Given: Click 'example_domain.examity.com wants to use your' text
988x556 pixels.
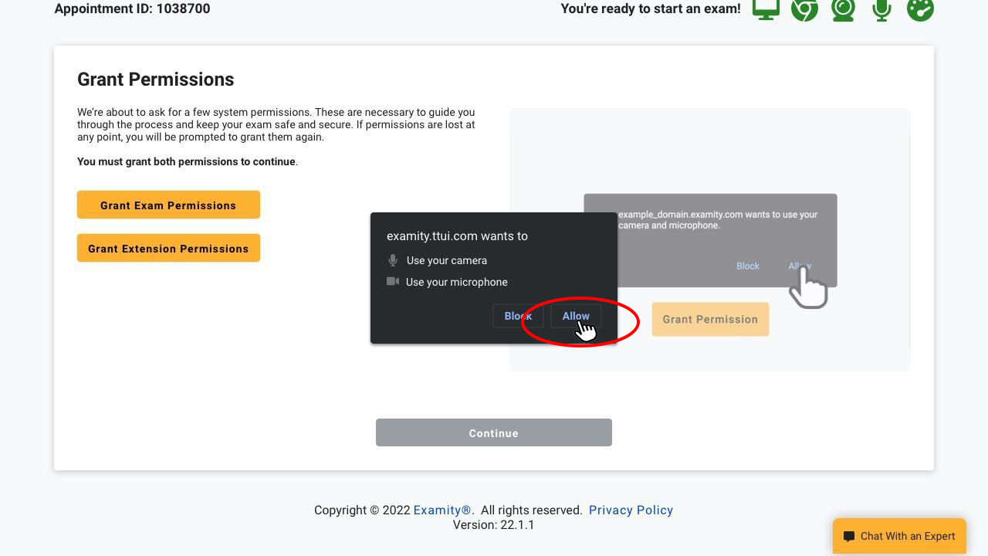Looking at the screenshot, I should click(x=718, y=215).
